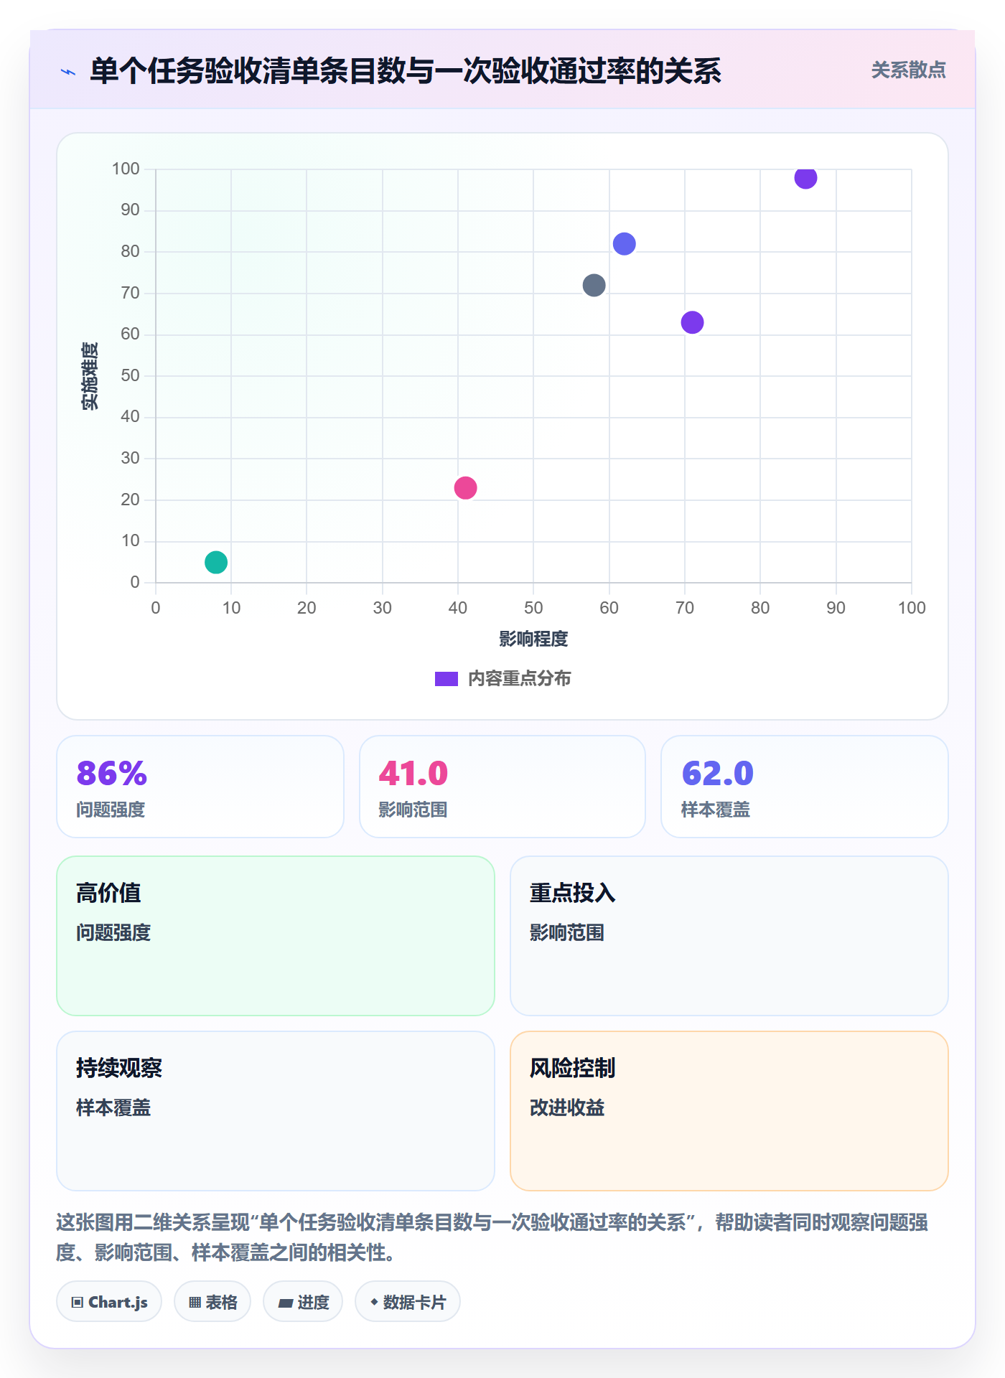Open the 持续观察 quadrant card
This screenshot has height=1378, width=1005.
pyautogui.click(x=276, y=1111)
